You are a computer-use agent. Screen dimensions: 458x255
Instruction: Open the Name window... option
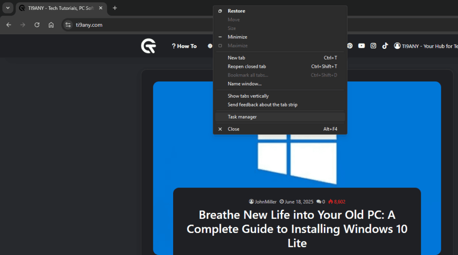pyautogui.click(x=244, y=84)
